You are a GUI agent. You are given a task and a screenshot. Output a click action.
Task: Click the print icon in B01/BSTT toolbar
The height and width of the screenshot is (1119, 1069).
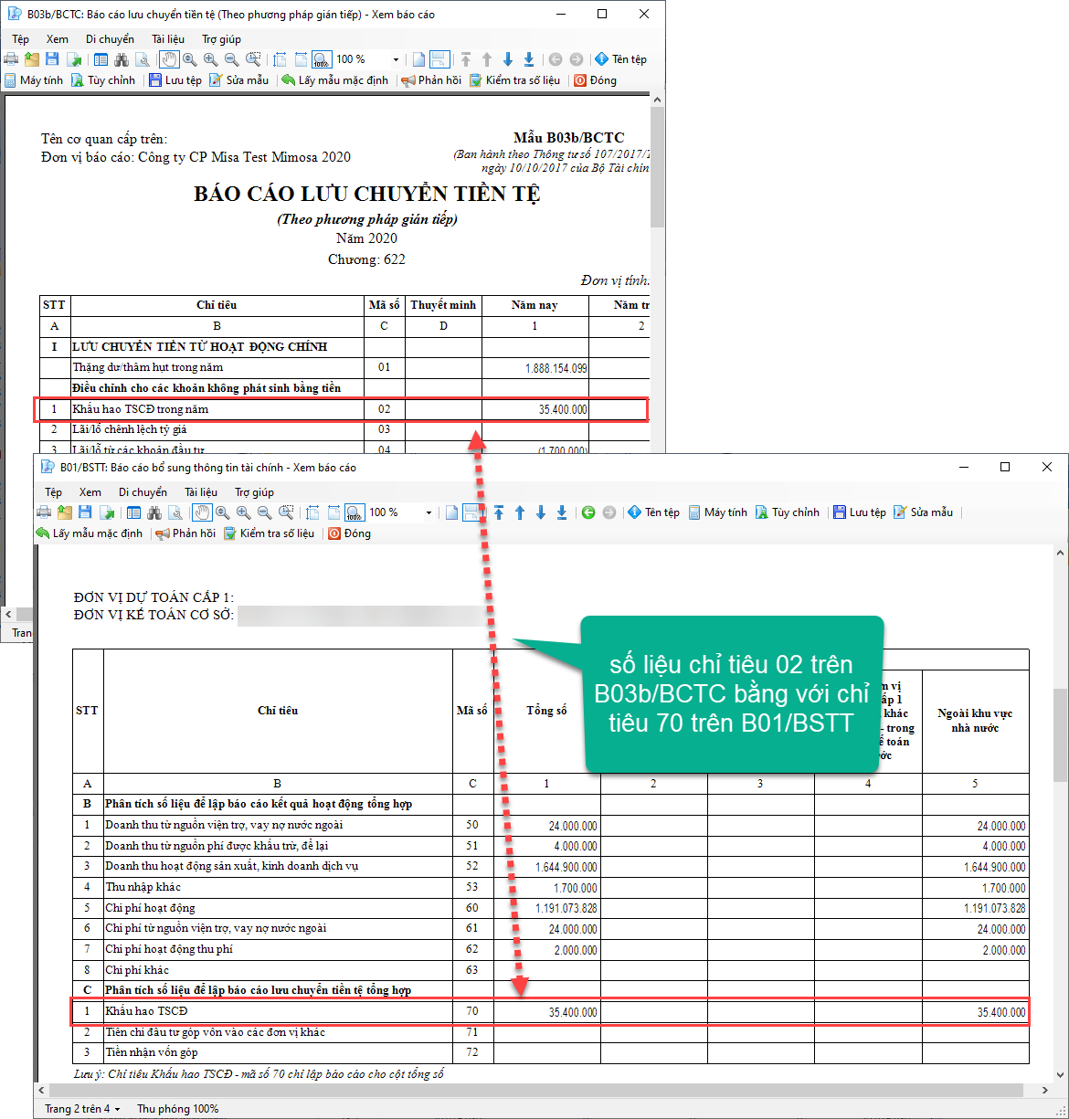(x=44, y=512)
